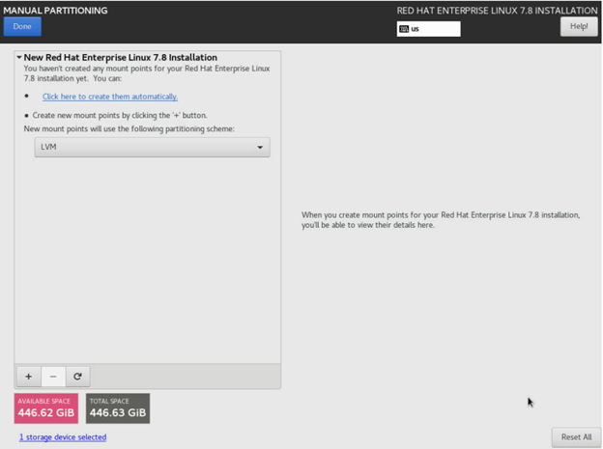Click the reload storage configuration icon
Viewport: 603px width, 449px height.
77,377
